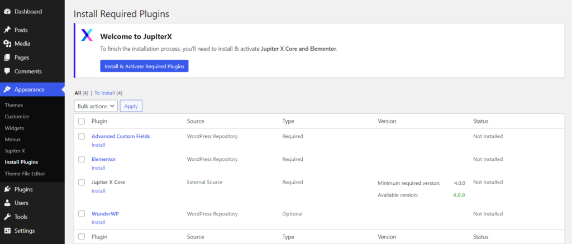Open the Settings menu label

click(25, 231)
